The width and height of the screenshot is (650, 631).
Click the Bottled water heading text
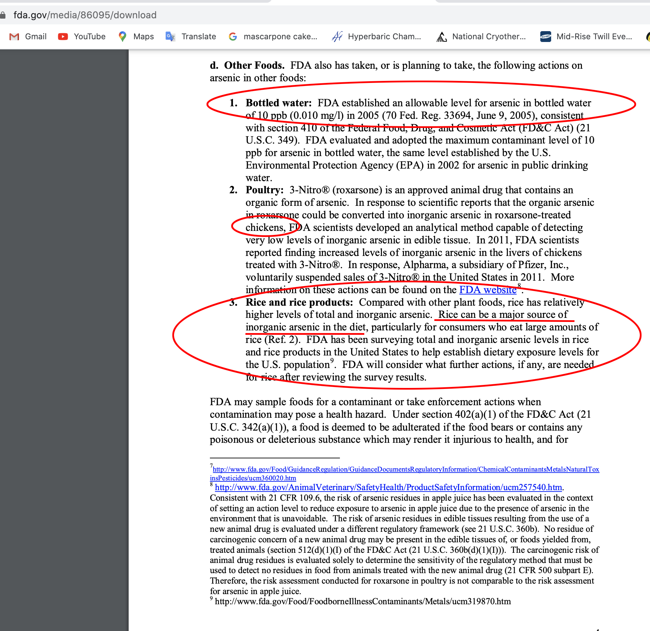(278, 103)
